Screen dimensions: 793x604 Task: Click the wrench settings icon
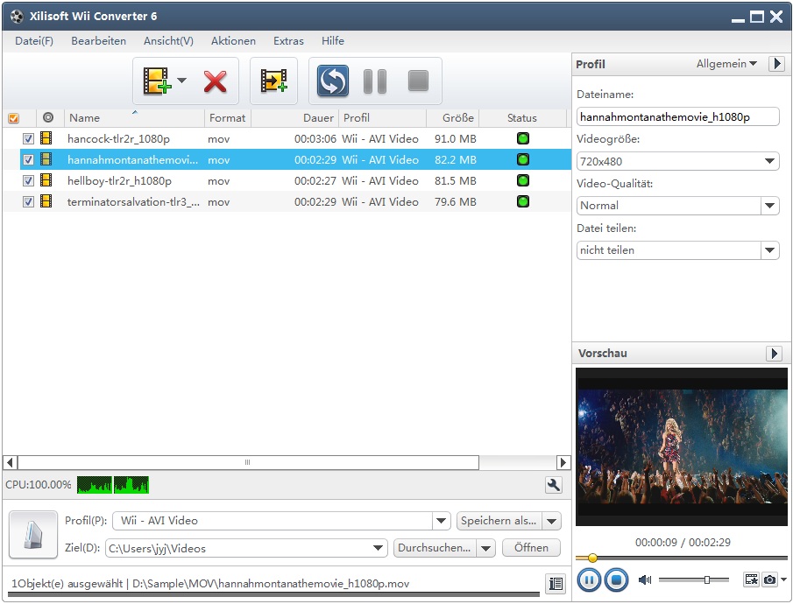[x=554, y=485]
